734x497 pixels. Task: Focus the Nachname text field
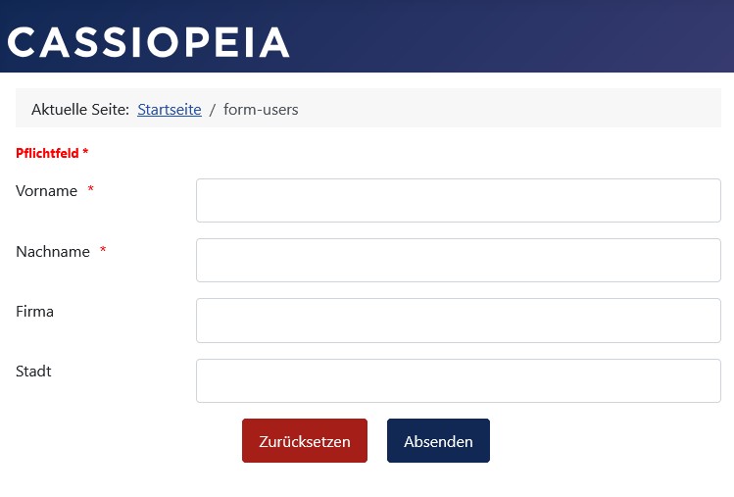tap(459, 261)
